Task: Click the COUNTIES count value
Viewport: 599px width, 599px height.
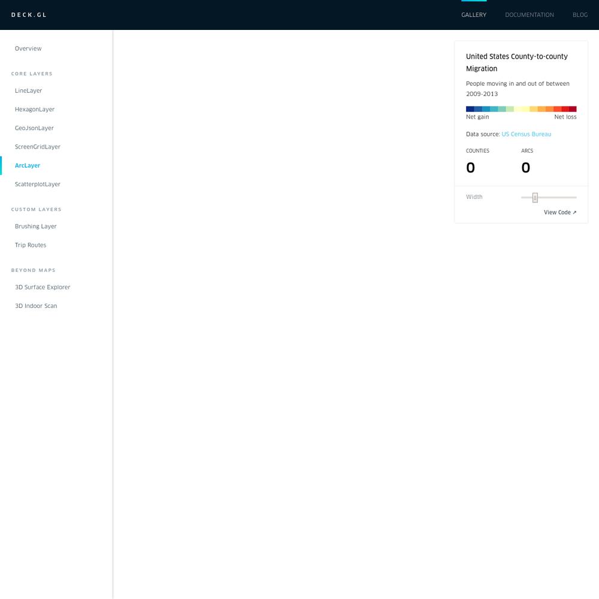Action: pos(470,167)
